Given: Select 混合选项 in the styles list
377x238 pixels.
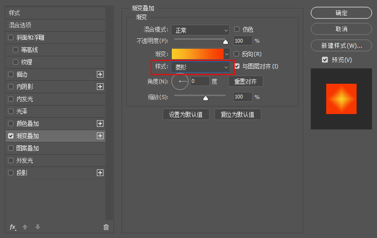Looking at the screenshot, I should coord(56,25).
